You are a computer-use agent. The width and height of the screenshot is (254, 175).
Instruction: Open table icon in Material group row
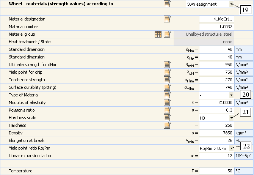tap(158, 34)
